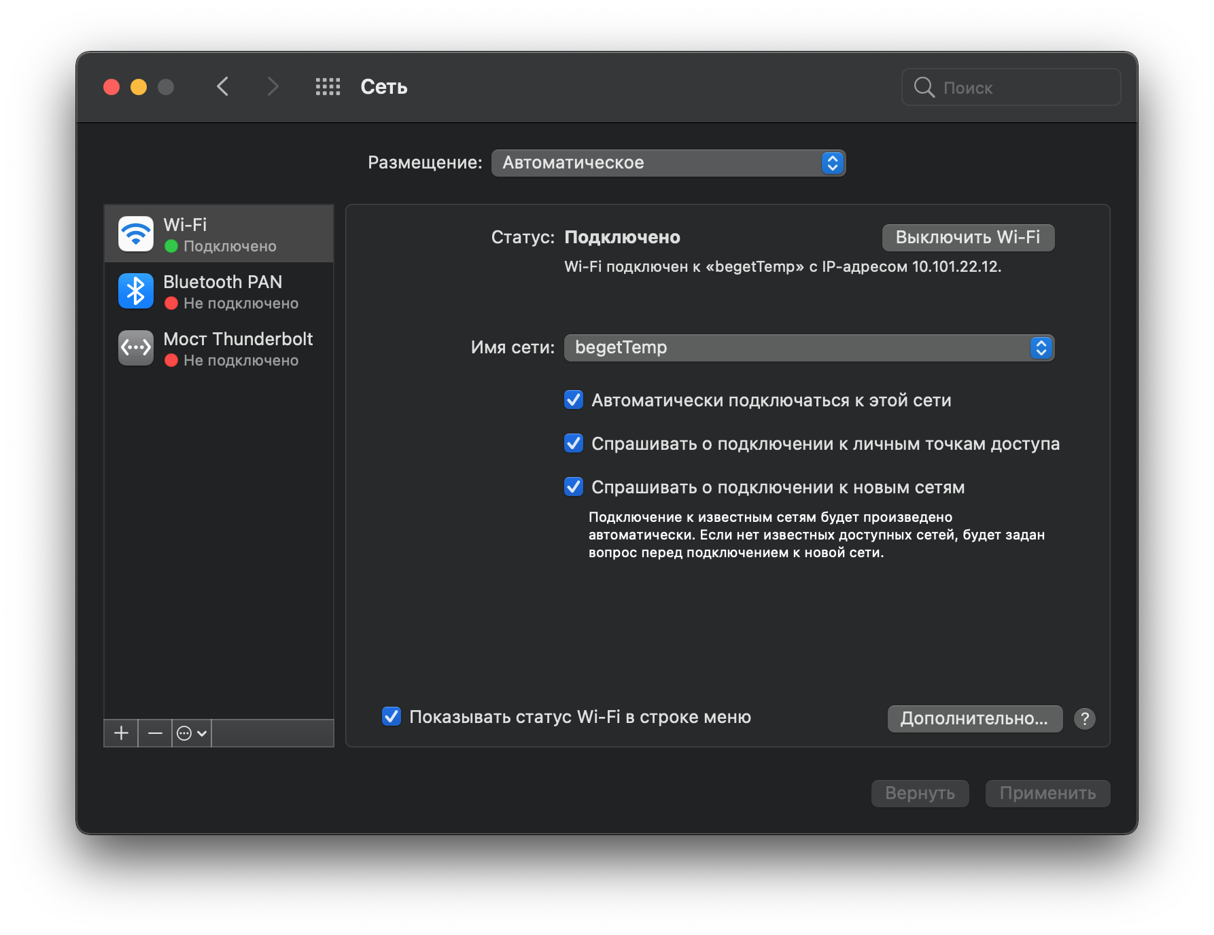Select the Bluetooth PAN icon

pyautogui.click(x=136, y=291)
